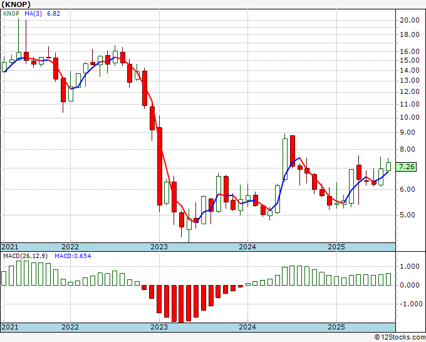
Task: Click 2022 on the price chart timeline
Action: [x=70, y=247]
